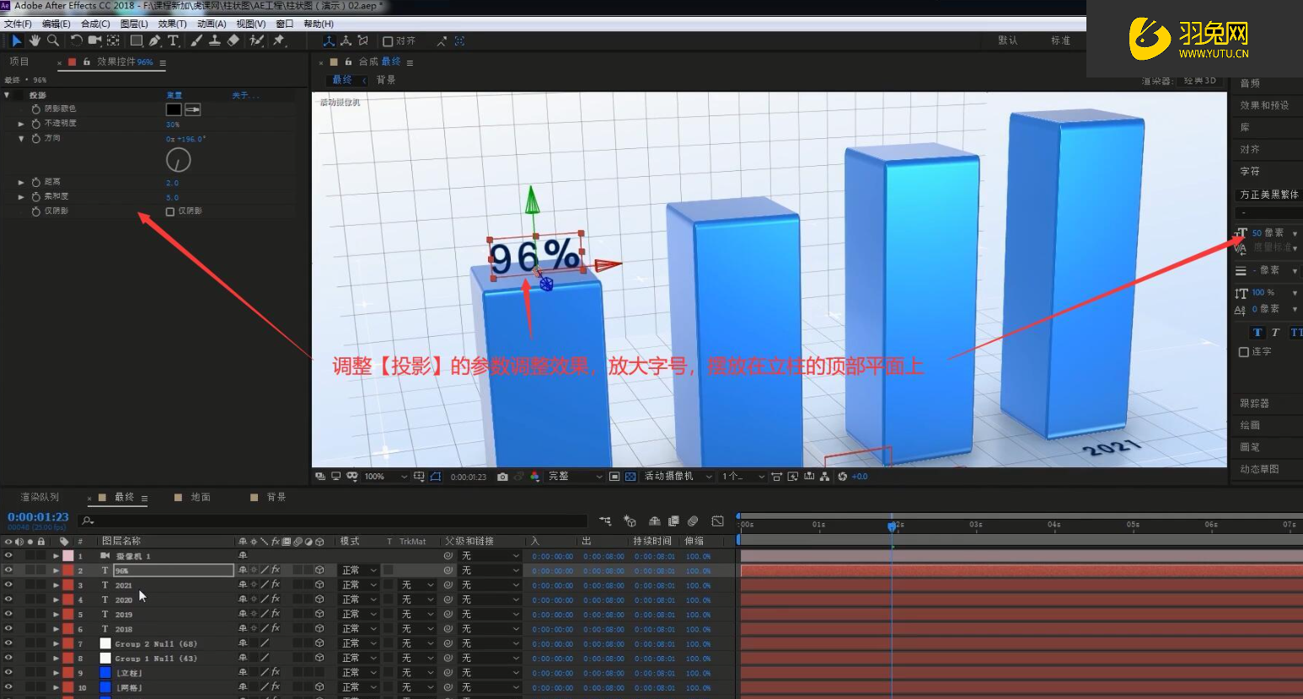Click the camera snapshot icon below the viewport
Image resolution: width=1303 pixels, height=699 pixels.
tap(503, 476)
